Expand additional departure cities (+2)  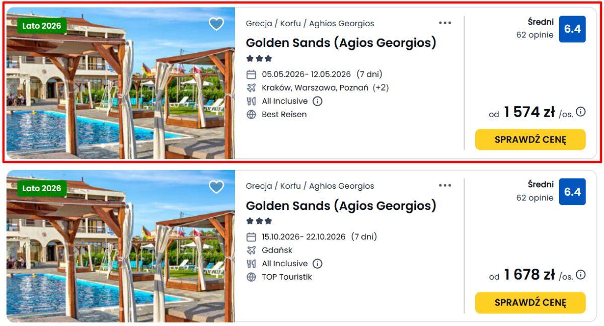click(x=381, y=88)
